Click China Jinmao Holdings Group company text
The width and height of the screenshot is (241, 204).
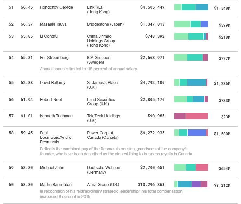101,41
